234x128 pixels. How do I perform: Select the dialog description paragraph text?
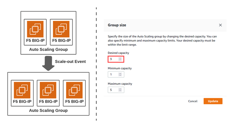point(162,41)
